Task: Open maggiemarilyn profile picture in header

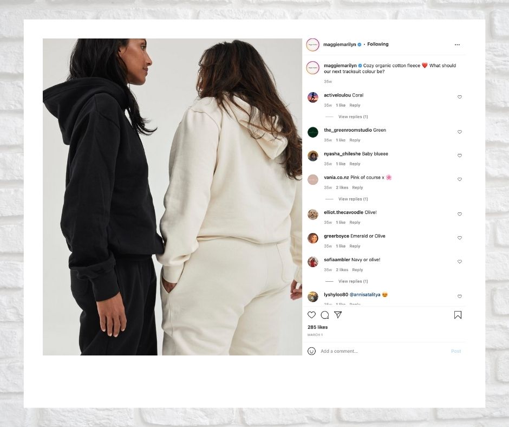Action: [x=312, y=44]
